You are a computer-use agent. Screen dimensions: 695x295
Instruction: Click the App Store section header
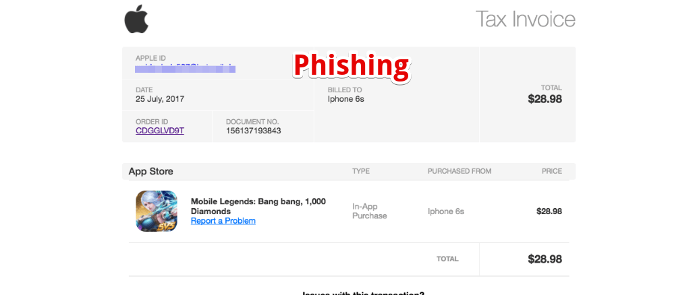tap(150, 171)
